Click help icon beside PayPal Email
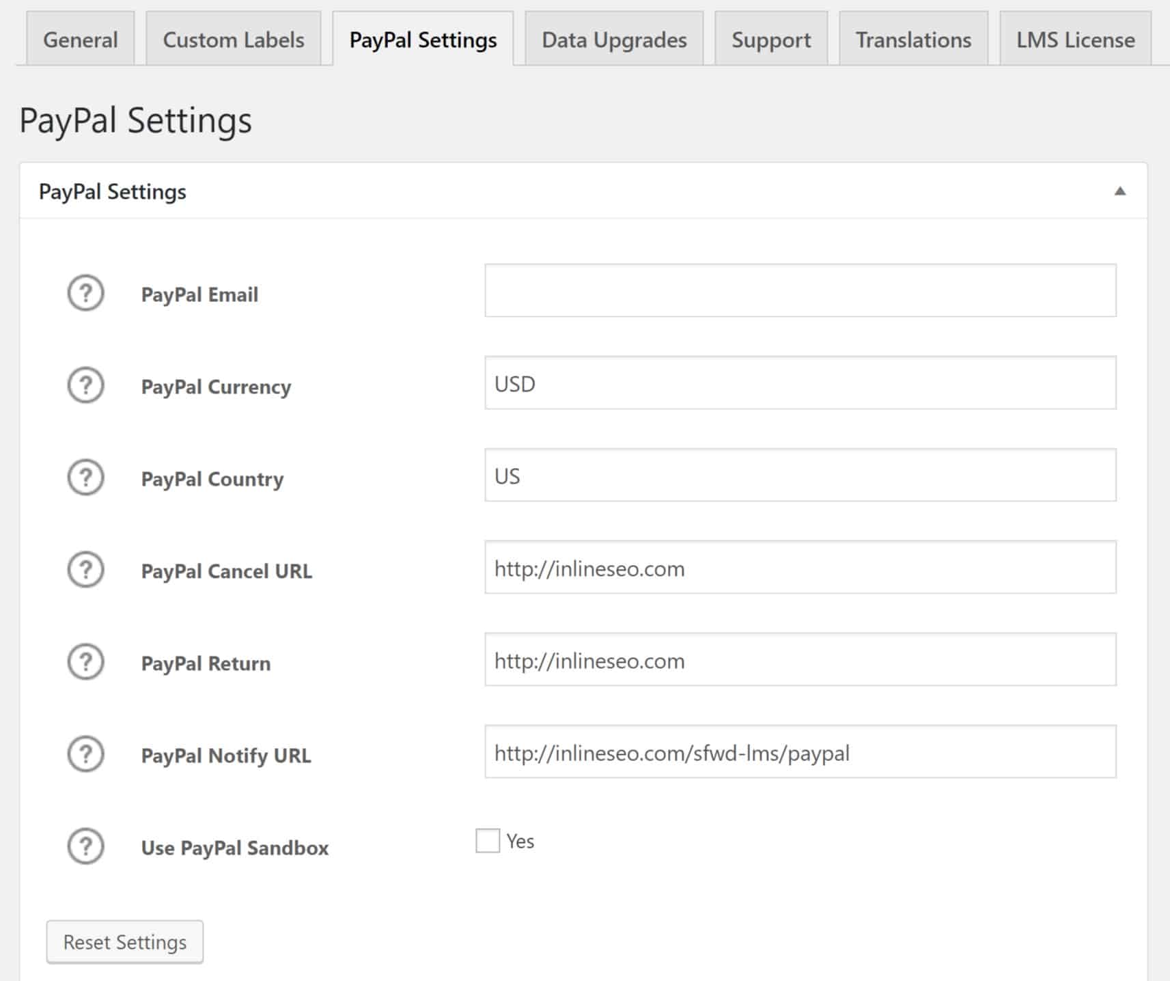This screenshot has height=981, width=1170. [x=85, y=293]
